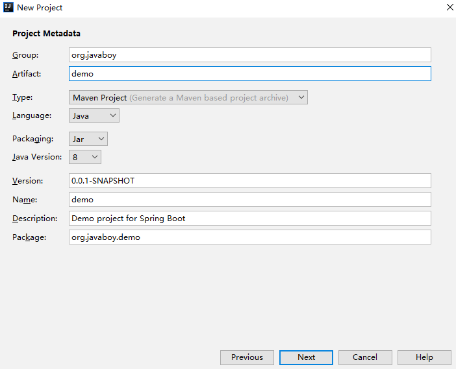Click the Name label
Viewport: 456px width, 369px height.
click(25, 200)
